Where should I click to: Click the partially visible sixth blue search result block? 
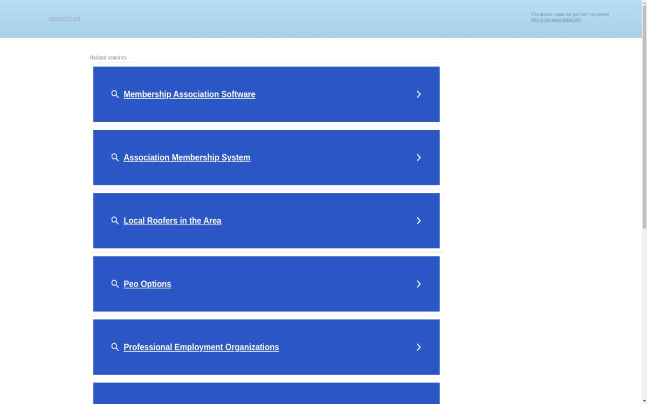coord(266,393)
